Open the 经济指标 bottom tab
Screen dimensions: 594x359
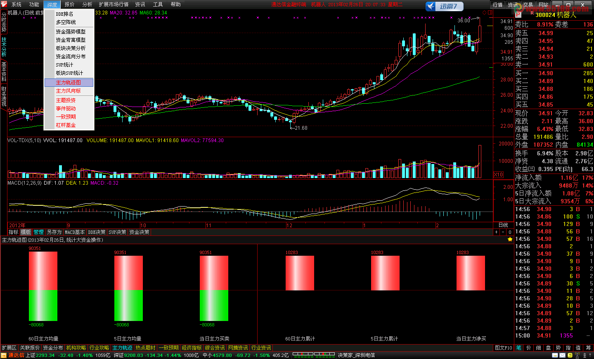[x=192, y=348]
